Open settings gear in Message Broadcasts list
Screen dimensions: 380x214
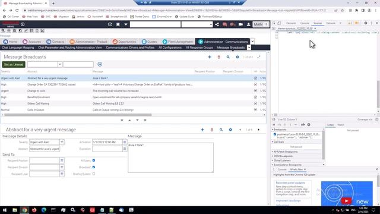coord(237,57)
